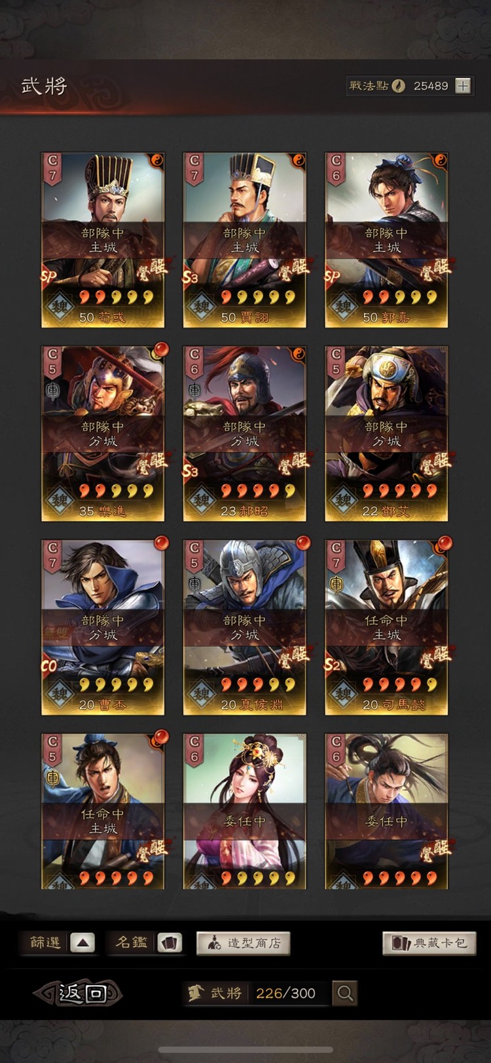Choose the 夏侯淵 general card
This screenshot has width=491, height=1063.
pos(245,627)
